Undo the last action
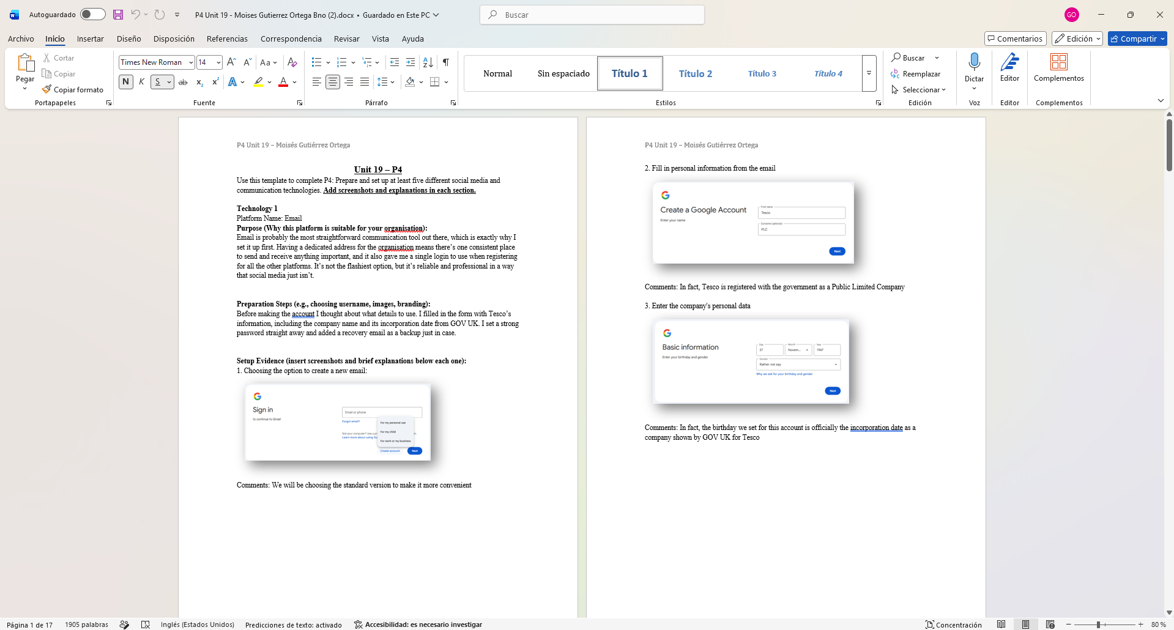This screenshot has width=1174, height=630. pos(135,15)
